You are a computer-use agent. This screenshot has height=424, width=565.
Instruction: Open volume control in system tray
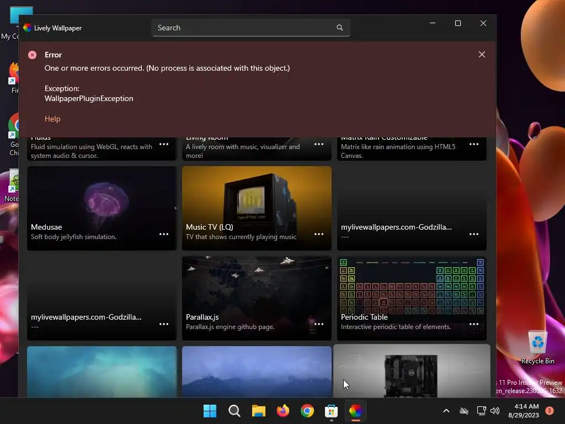coord(495,411)
